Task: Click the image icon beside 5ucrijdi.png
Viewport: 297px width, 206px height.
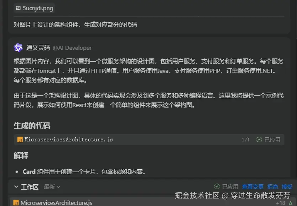Action: [x=18, y=8]
